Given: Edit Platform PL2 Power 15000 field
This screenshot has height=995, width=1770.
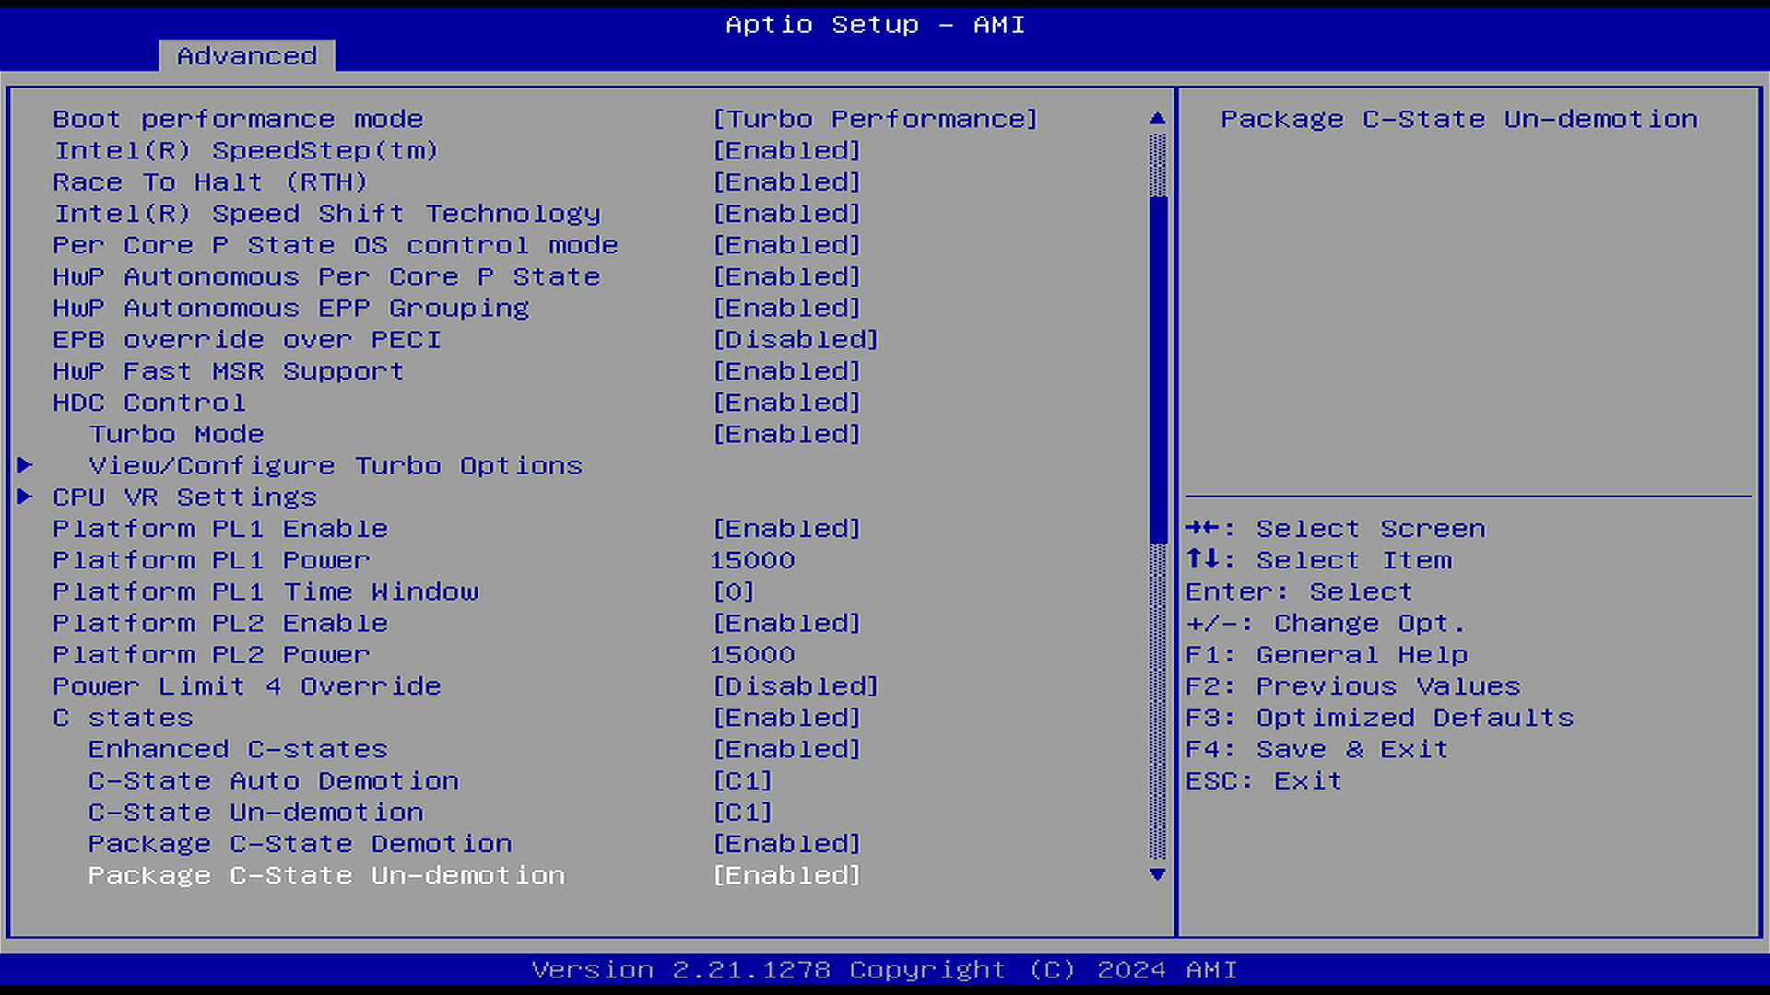Looking at the screenshot, I should (752, 655).
